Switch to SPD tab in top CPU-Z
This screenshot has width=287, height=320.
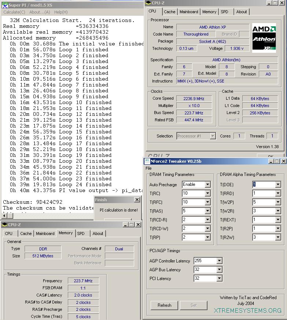pos(224,12)
